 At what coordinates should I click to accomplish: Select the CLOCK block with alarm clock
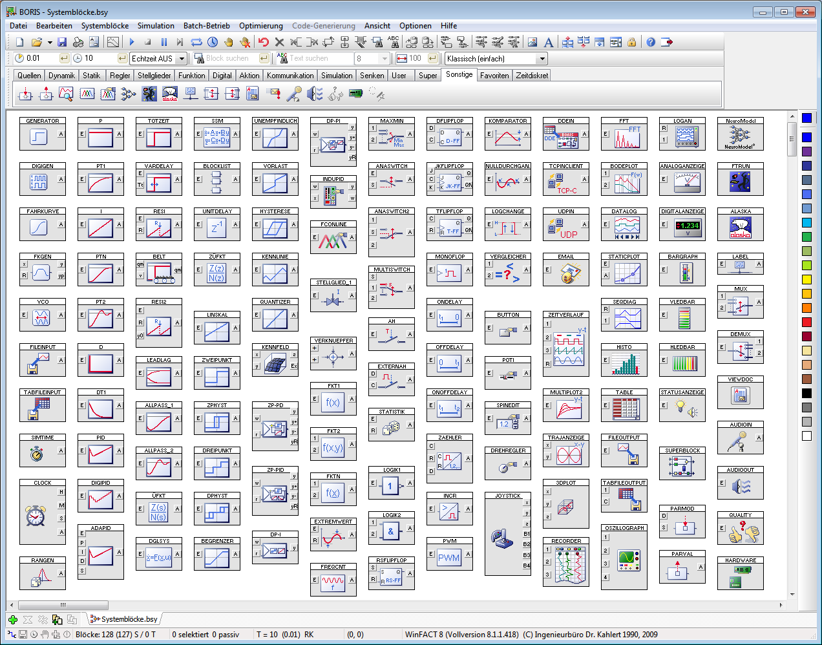point(43,512)
